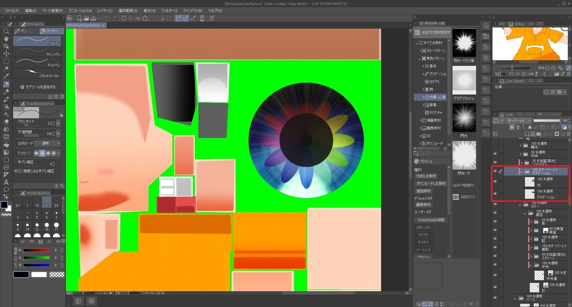Click the Redo arrow in command bar
Screen dimensions: 572x307
tap(114, 19)
